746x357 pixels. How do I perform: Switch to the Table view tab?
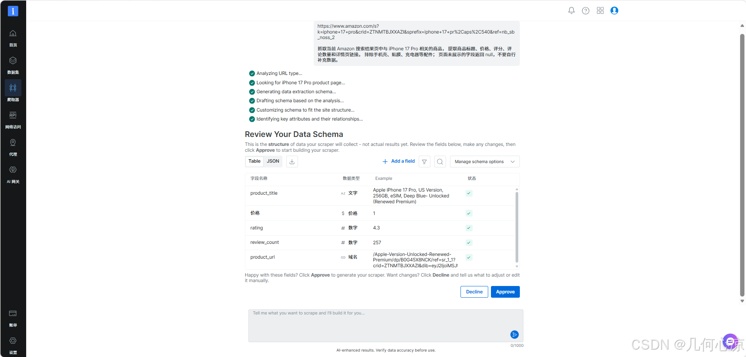pos(254,161)
